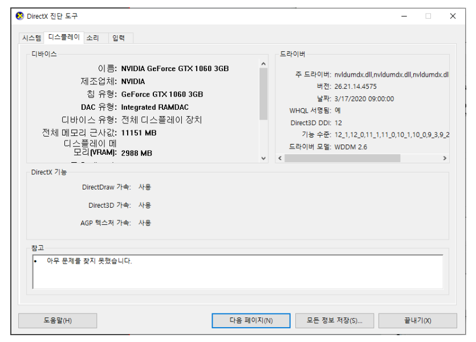Click the DAC 유형: label
The image size is (476, 342).
(99, 107)
